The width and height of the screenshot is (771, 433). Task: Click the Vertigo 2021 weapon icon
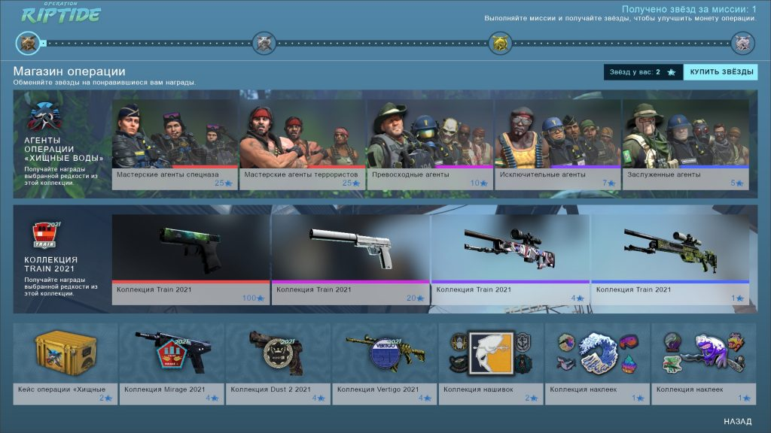pos(385,353)
